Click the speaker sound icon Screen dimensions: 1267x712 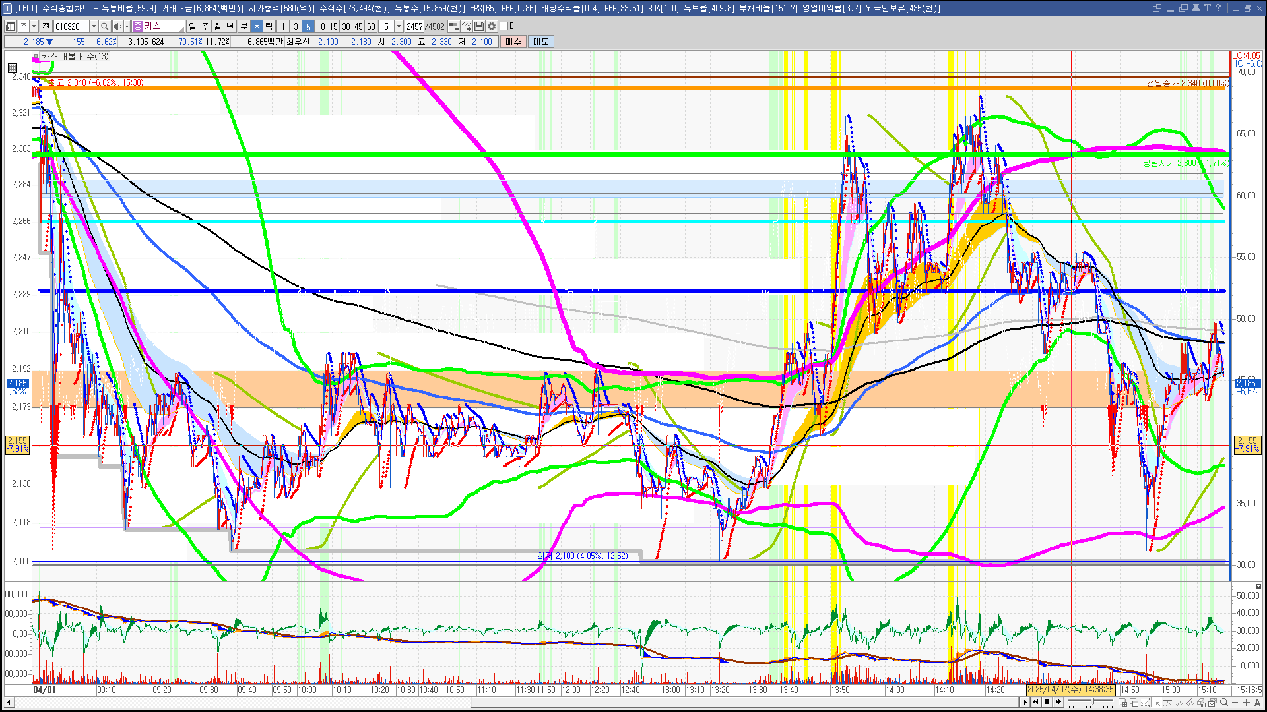[117, 26]
